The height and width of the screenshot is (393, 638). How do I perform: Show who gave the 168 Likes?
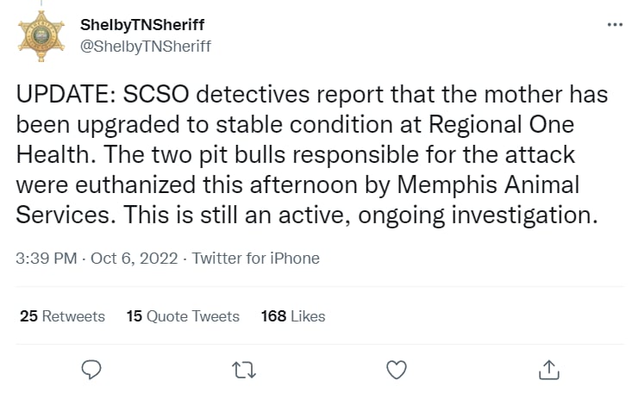click(293, 316)
